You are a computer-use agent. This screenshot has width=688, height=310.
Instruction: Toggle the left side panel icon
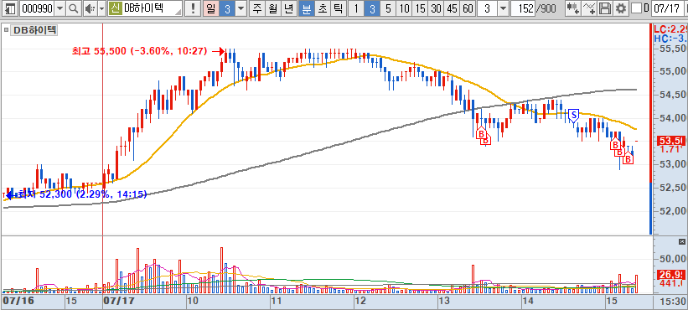pos(10,8)
